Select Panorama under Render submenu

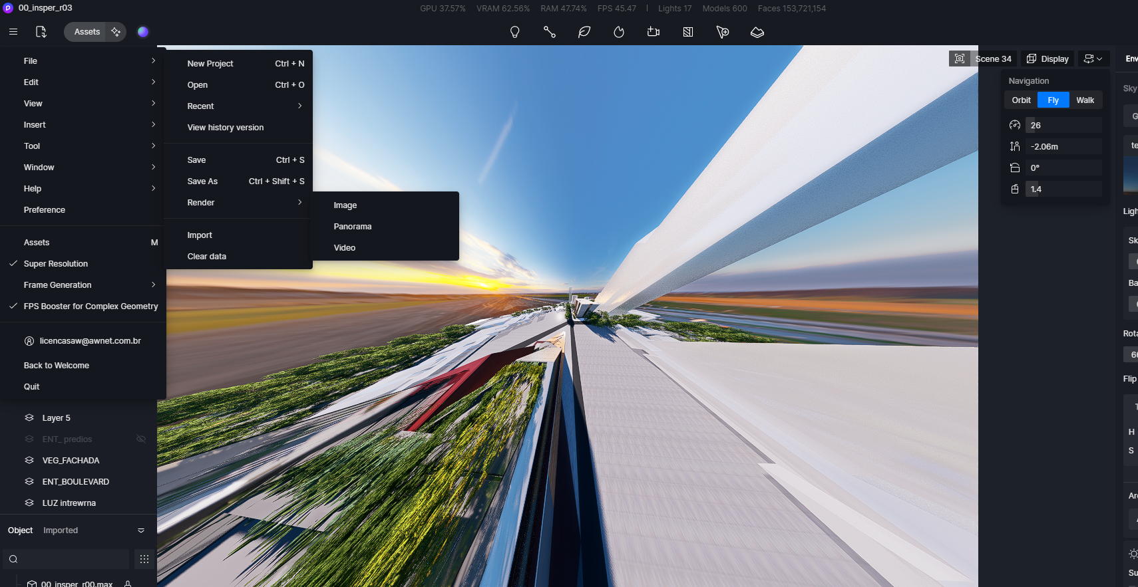[386, 227]
